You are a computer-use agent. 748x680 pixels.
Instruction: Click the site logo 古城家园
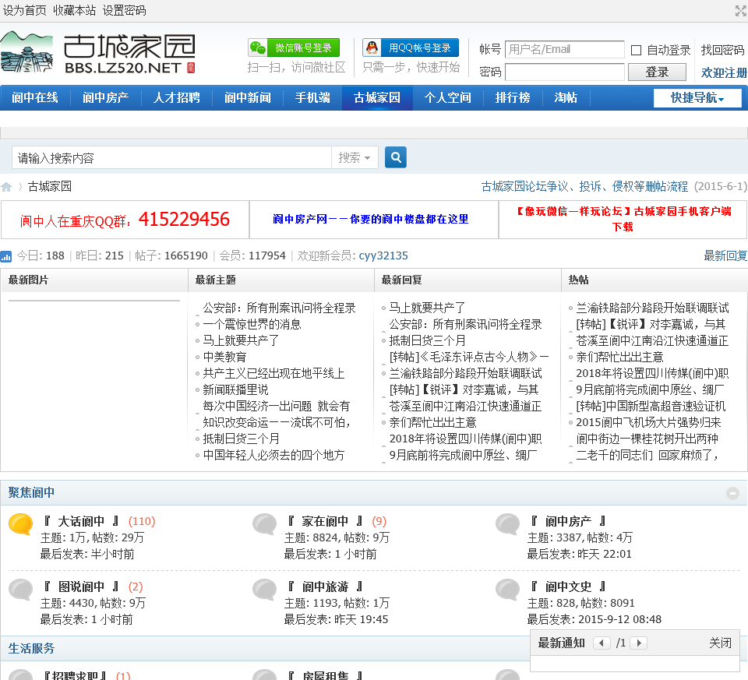point(98,54)
